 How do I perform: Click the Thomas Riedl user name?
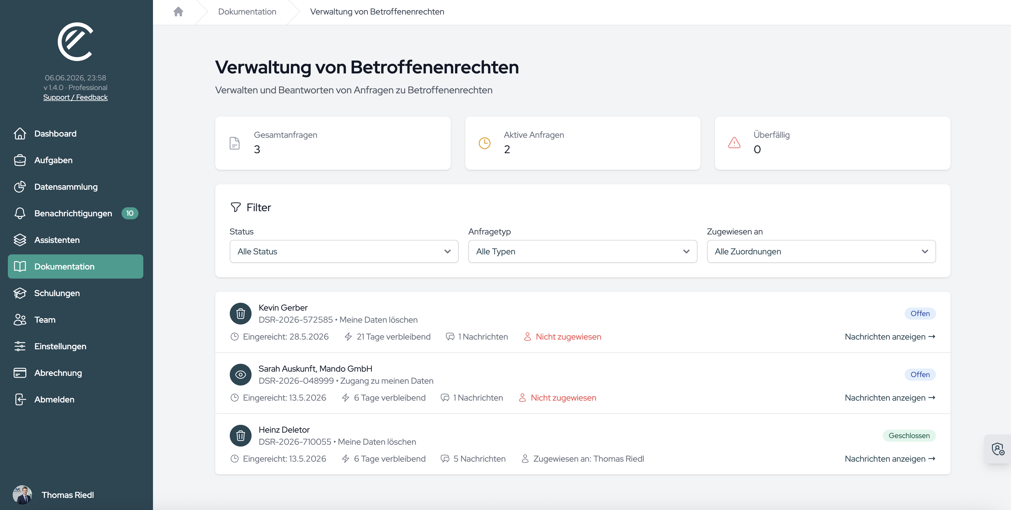click(x=68, y=495)
